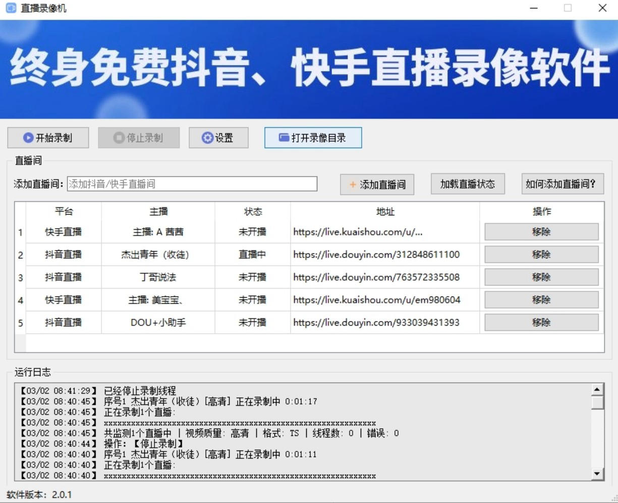Screen dimensions: 618x503
Task: Click the 添加直播间 button with plus sign
Action: 377,184
